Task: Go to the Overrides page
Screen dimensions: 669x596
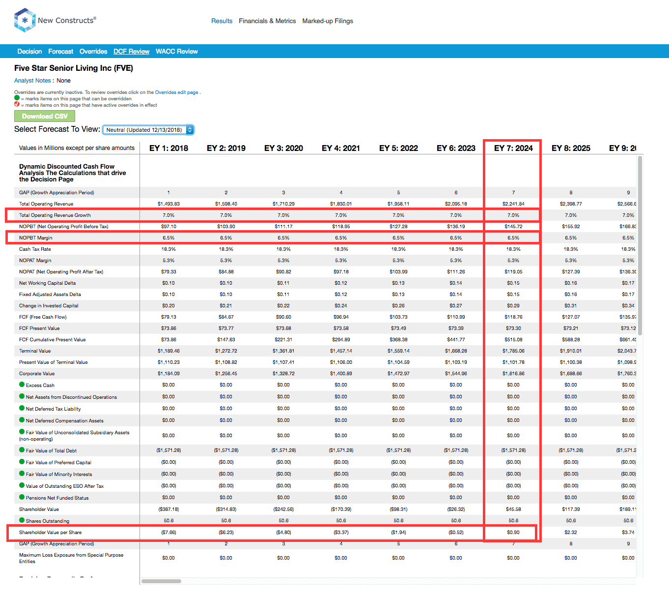Action: 93,51
